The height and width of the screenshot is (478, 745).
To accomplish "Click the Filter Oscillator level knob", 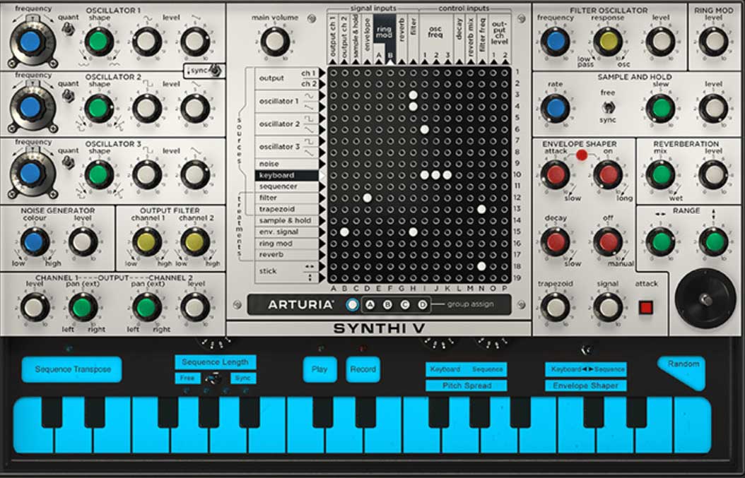I will point(660,41).
